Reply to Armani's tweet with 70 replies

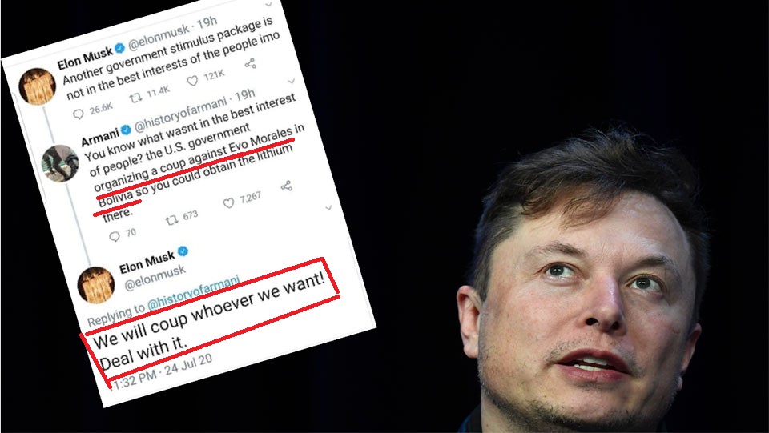pos(115,237)
